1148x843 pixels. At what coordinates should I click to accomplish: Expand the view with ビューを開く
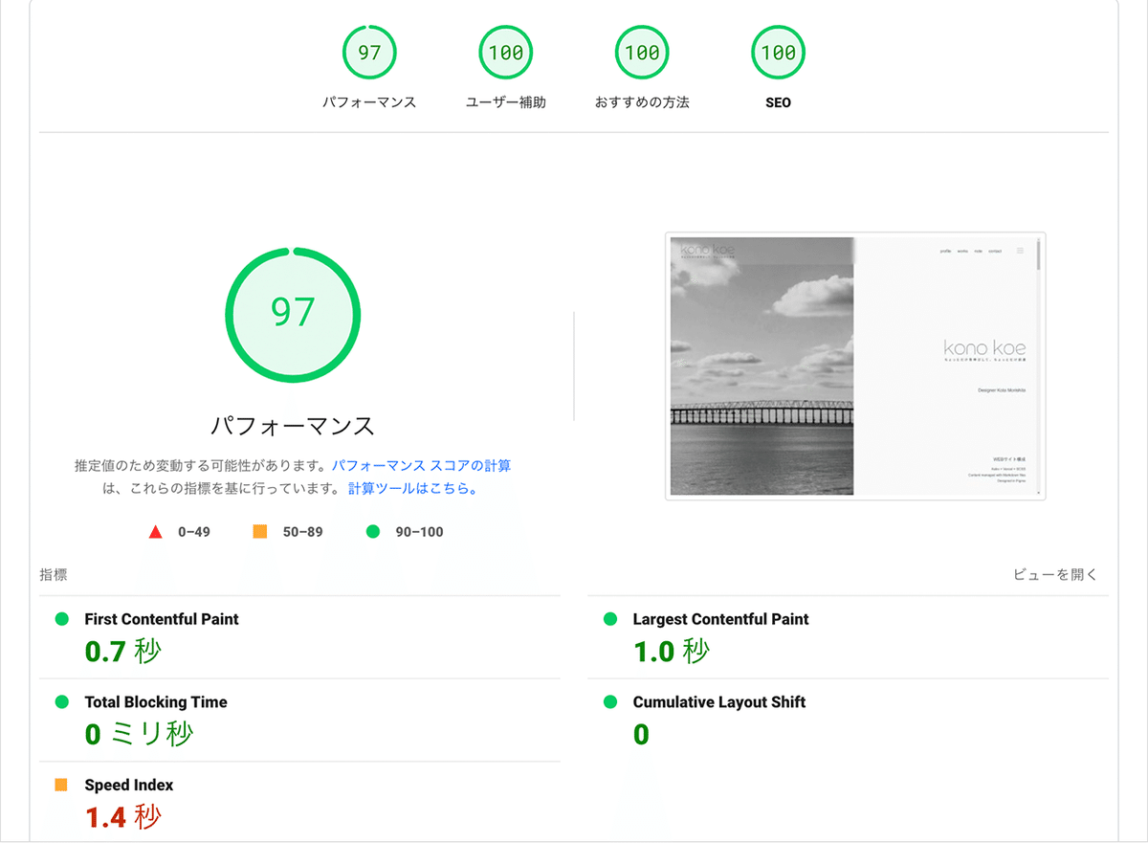point(1056,575)
